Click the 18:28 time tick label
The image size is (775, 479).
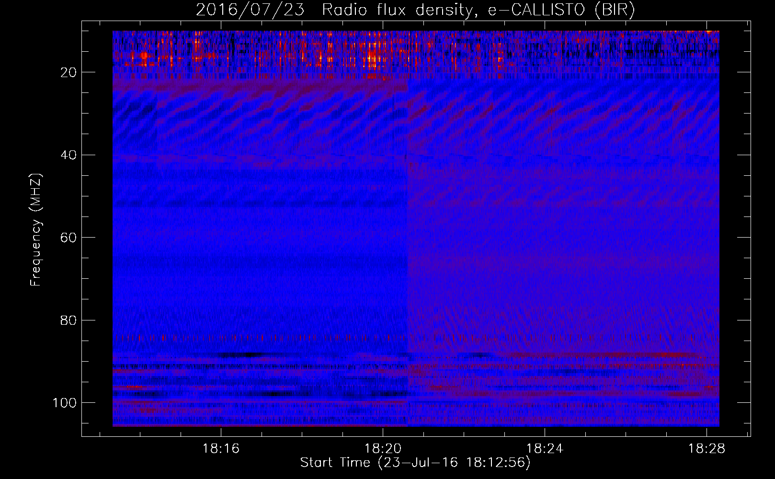[x=707, y=449]
